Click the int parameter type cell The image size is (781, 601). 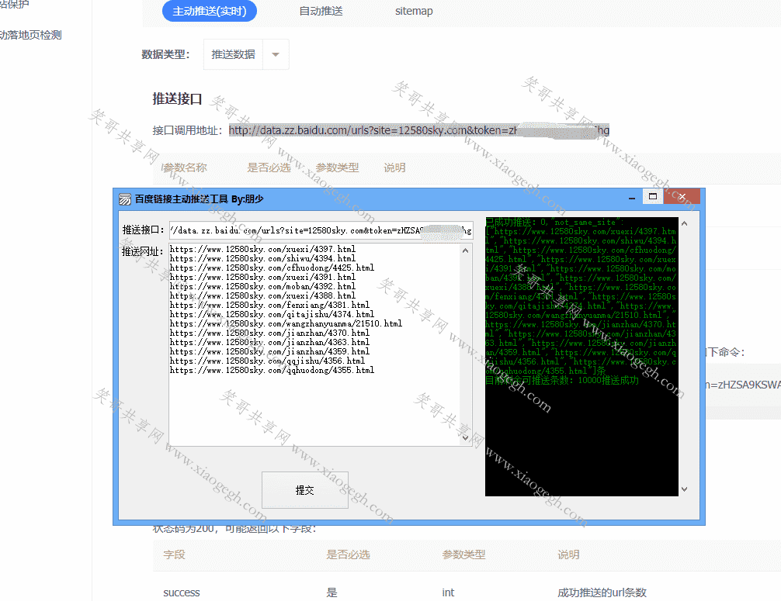pos(448,592)
